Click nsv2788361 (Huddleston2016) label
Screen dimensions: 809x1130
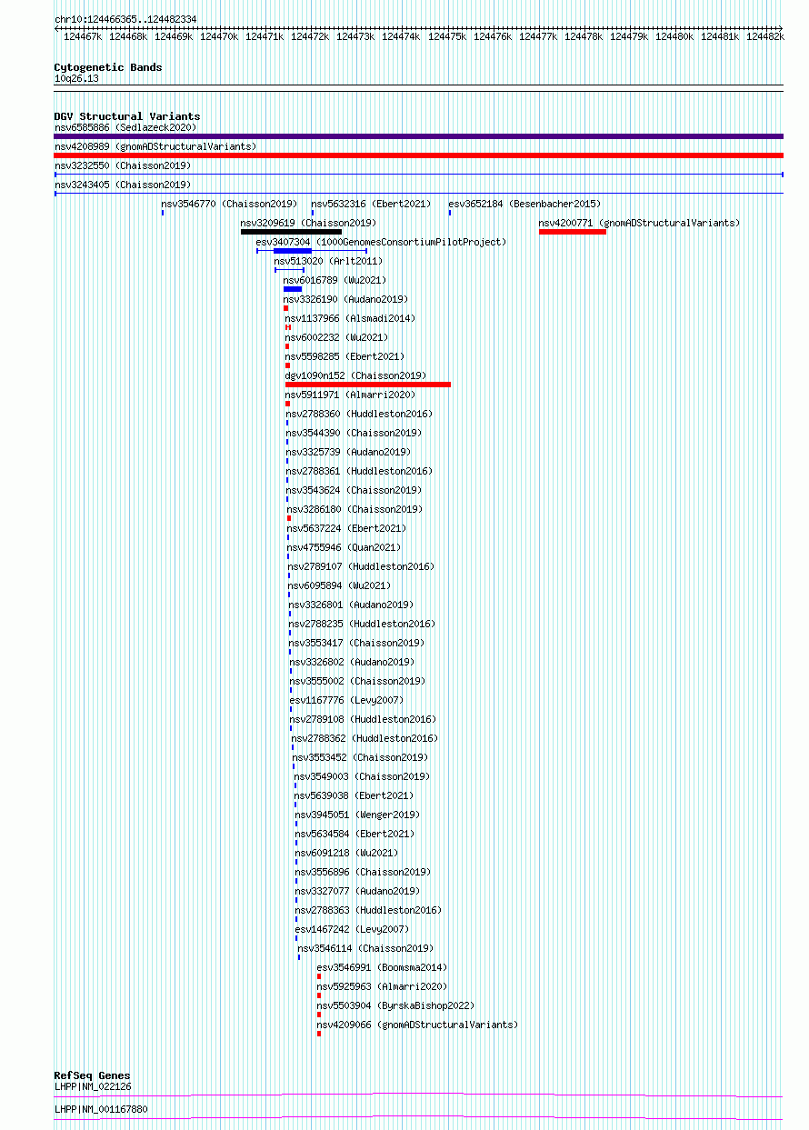(x=359, y=472)
